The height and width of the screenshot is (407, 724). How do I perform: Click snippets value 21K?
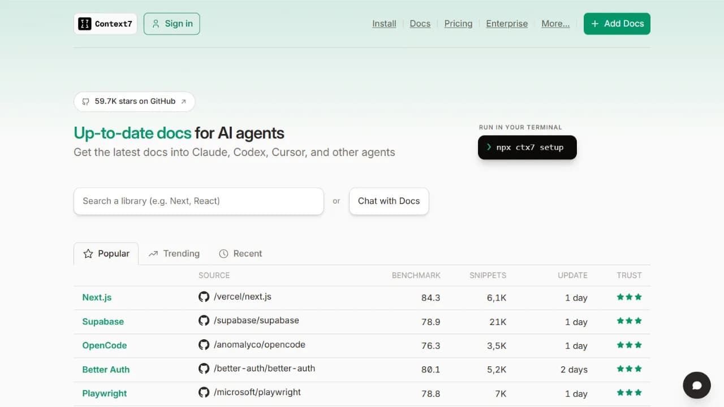(x=498, y=322)
